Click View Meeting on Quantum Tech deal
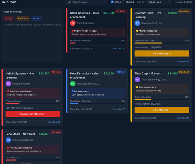The height and width of the screenshot is (164, 195). (x=162, y=54)
